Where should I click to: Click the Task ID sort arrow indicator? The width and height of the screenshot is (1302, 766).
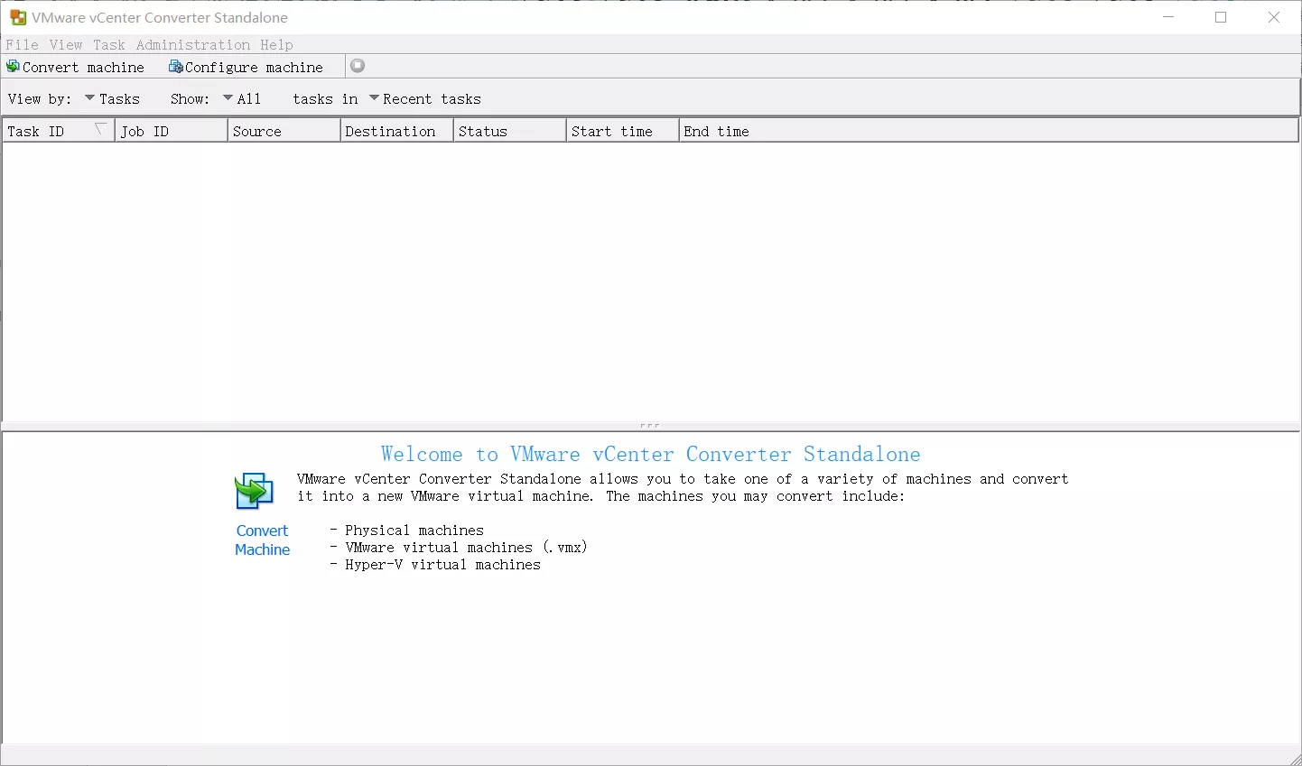click(x=101, y=130)
